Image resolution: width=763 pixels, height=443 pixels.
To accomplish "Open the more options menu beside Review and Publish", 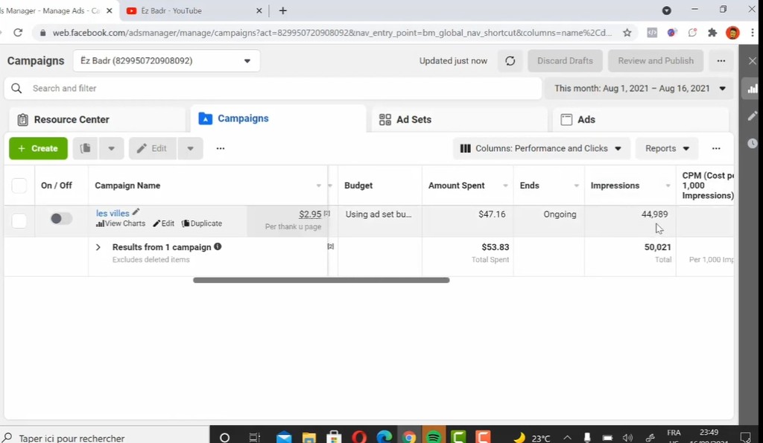I will click(x=721, y=61).
